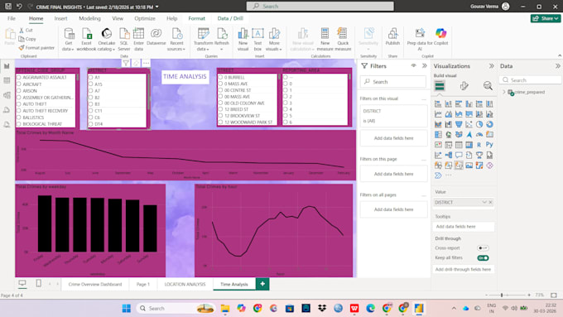Toggle the Keep all filters switch
563x317 pixels.
click(483, 257)
